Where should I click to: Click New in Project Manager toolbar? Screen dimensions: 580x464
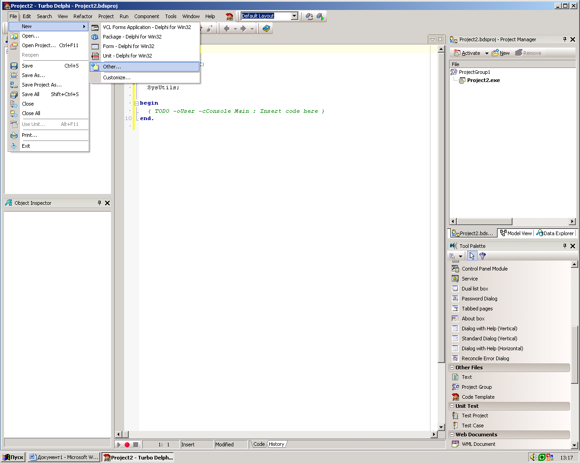point(501,53)
